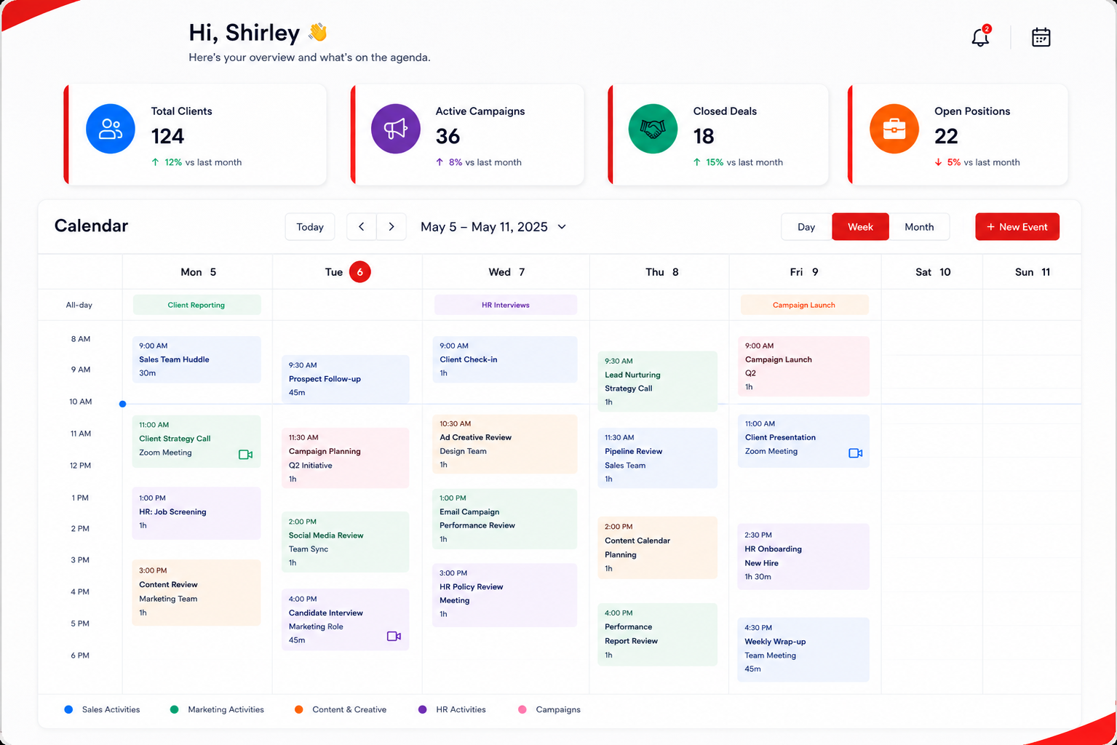Click the HR Activities purple legend dot

(422, 709)
